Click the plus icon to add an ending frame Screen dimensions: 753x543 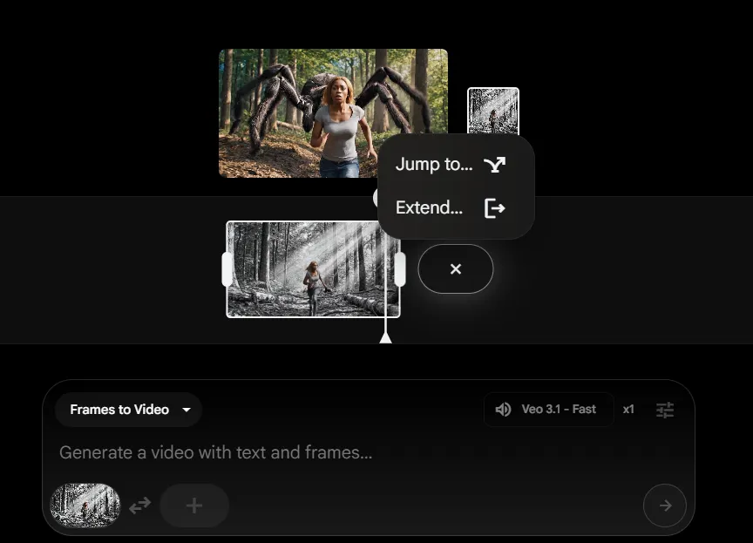click(193, 506)
